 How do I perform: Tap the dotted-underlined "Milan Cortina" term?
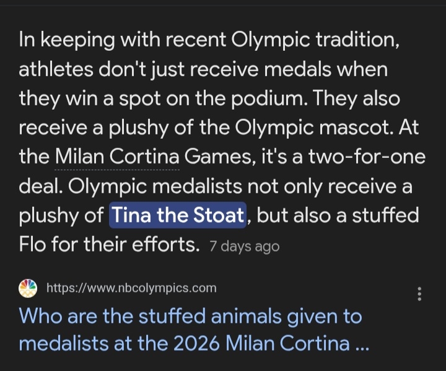[x=117, y=157]
